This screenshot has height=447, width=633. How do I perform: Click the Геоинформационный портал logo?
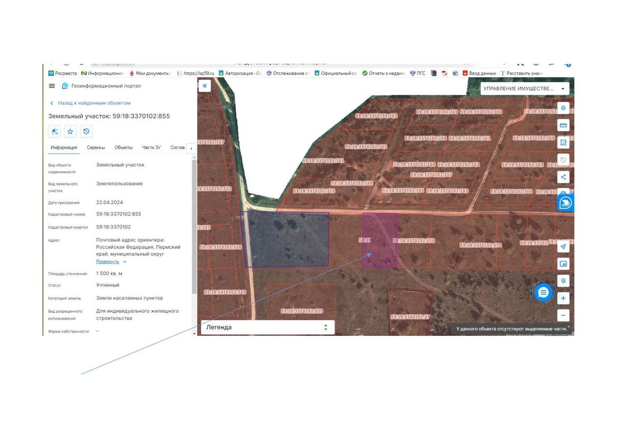(101, 86)
